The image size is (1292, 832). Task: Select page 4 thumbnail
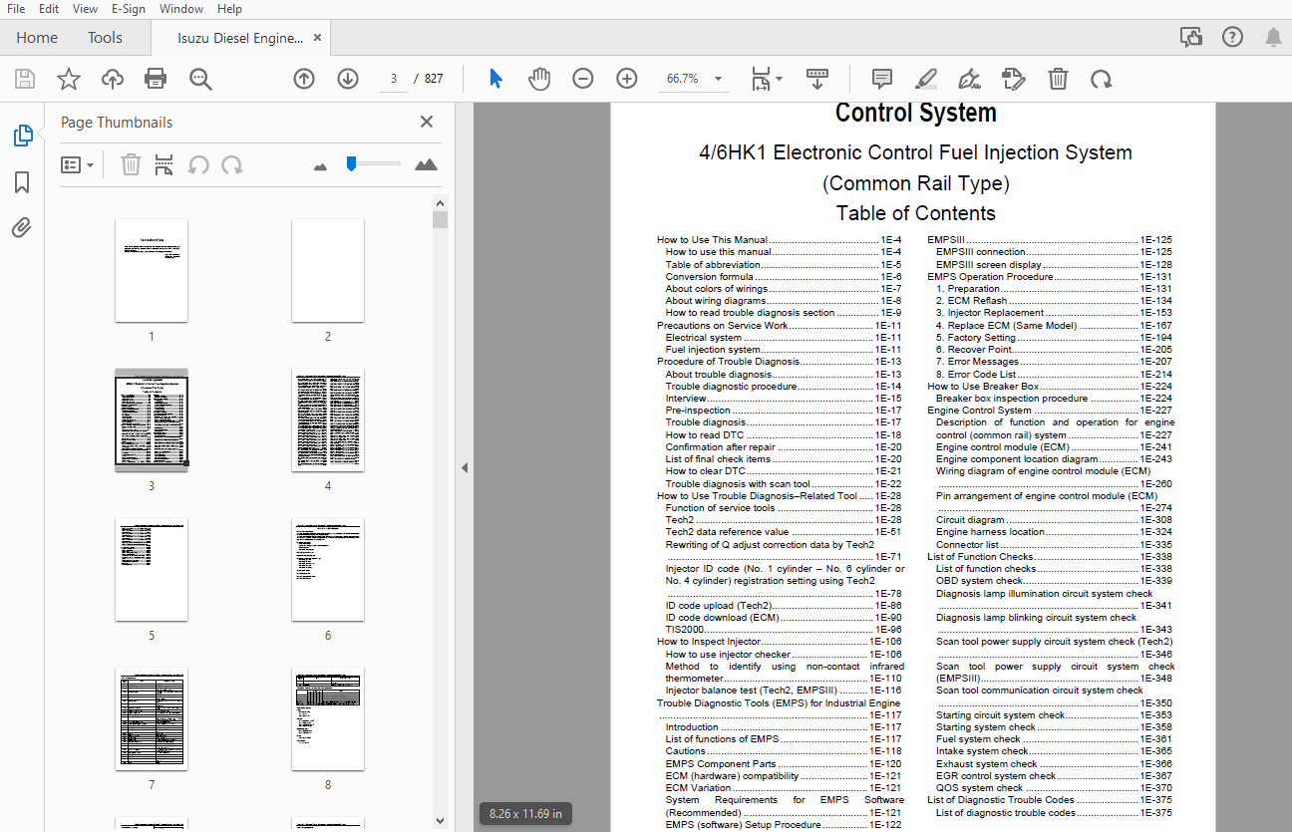tap(328, 419)
